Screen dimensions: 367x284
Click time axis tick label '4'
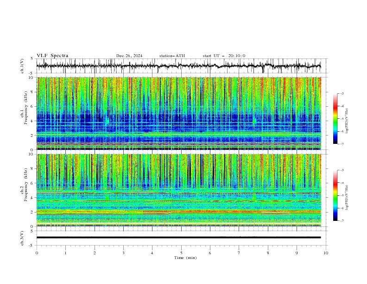point(152,253)
